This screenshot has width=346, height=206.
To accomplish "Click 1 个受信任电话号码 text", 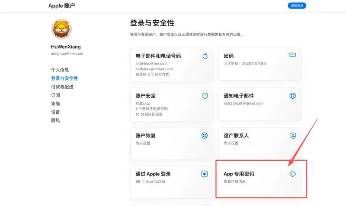I will (152, 109).
